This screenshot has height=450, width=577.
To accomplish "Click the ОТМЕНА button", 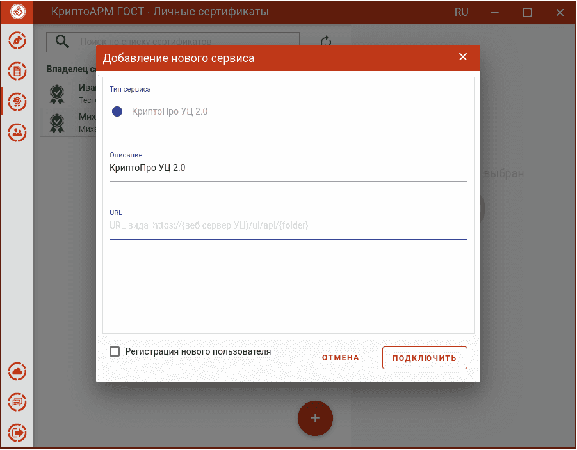I will click(341, 358).
